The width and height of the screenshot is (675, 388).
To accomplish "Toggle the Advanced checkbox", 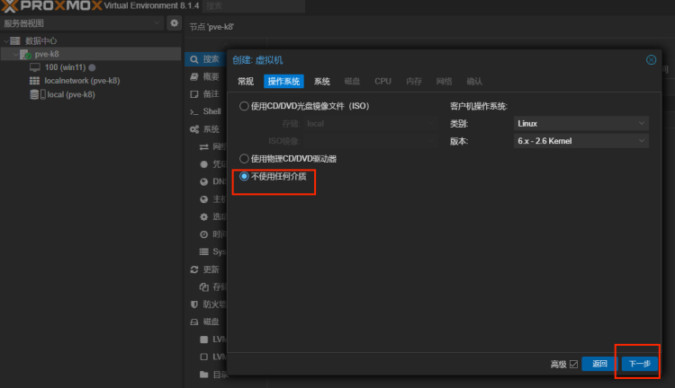I will pos(574,364).
